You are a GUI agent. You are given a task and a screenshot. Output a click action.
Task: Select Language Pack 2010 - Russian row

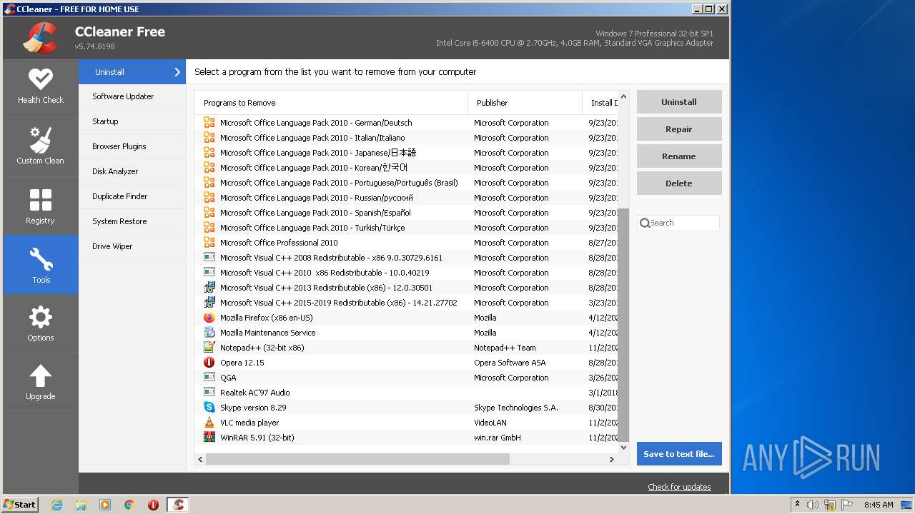tap(406, 198)
